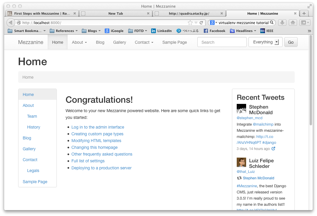Click the browser home icon button
Viewport: 317px width, 216px height.
(293, 23)
